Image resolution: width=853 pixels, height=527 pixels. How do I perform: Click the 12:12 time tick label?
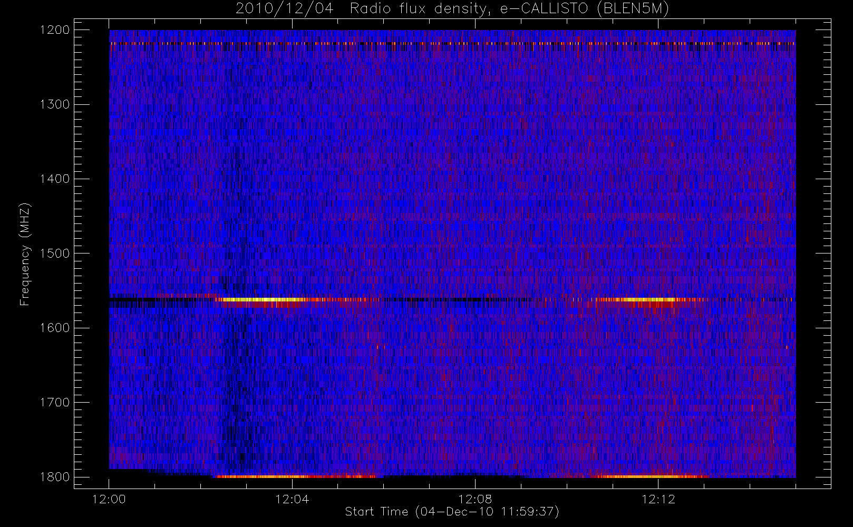coord(658,499)
